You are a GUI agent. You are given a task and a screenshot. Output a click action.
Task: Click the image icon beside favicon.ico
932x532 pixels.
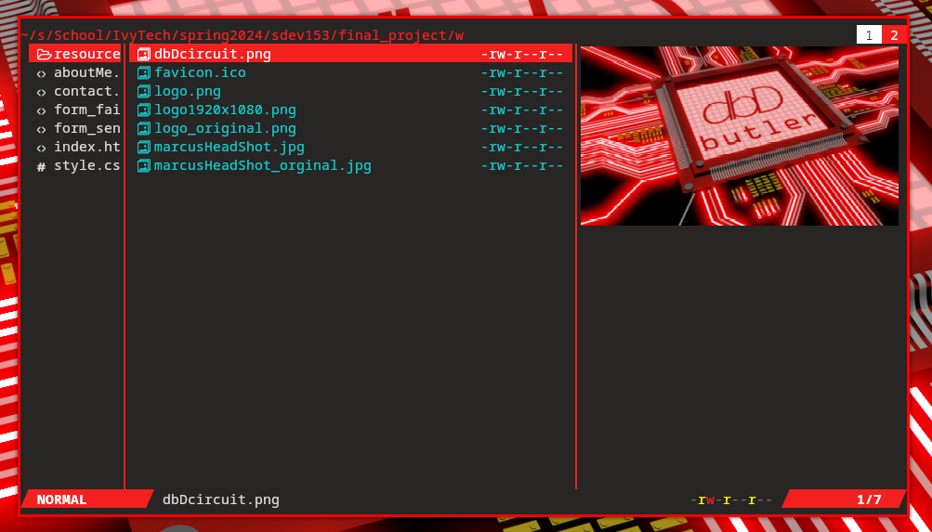coord(144,73)
